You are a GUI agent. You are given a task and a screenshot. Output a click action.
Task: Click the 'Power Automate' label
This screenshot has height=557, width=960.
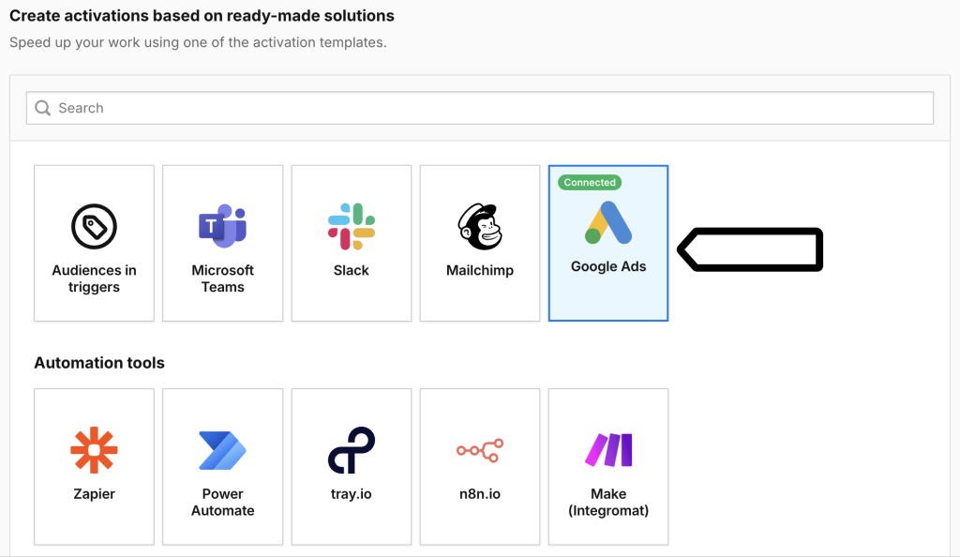(x=223, y=502)
